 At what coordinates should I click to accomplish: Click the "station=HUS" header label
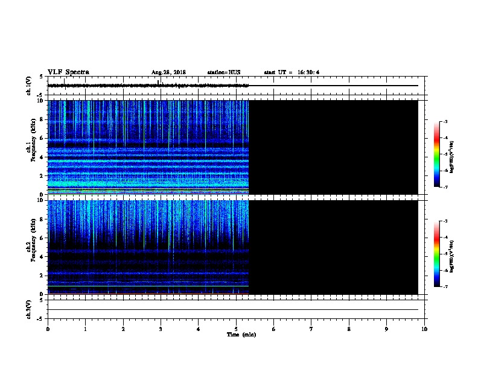point(224,72)
